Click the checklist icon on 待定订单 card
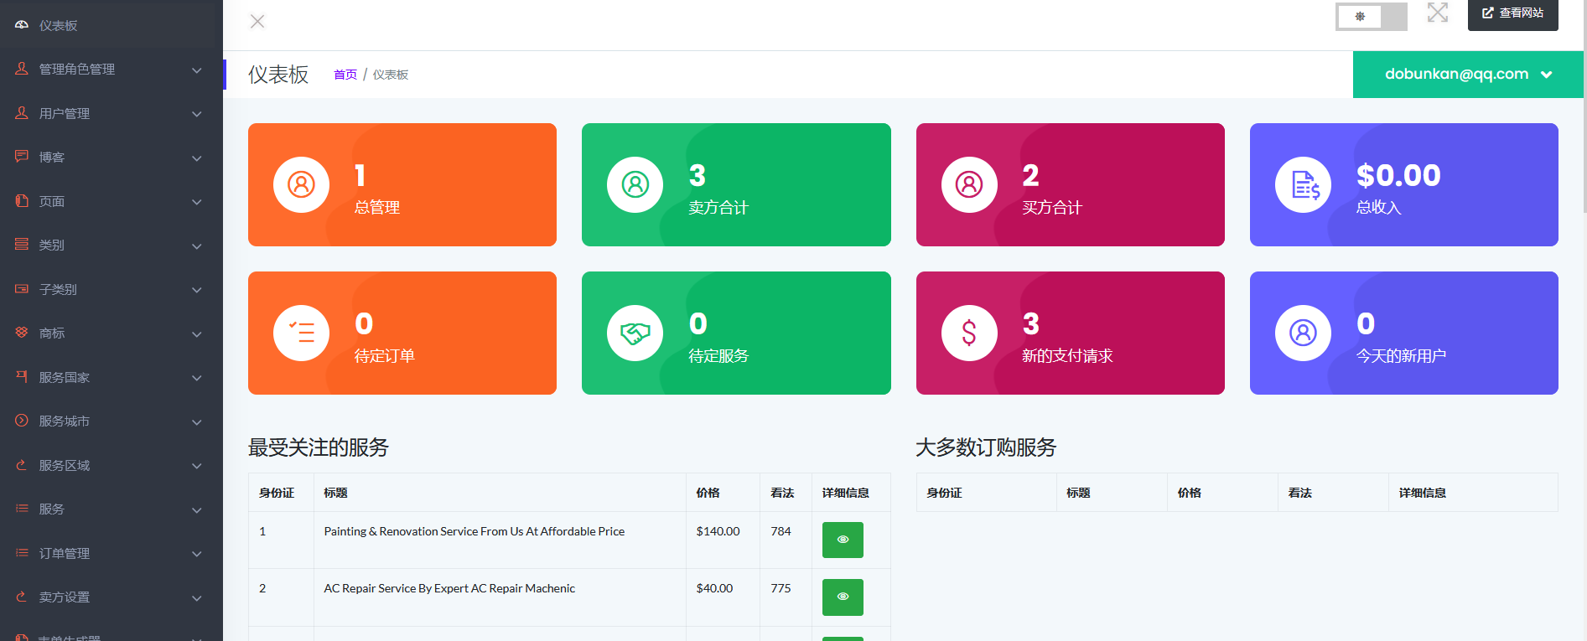This screenshot has height=641, width=1587. 301,333
